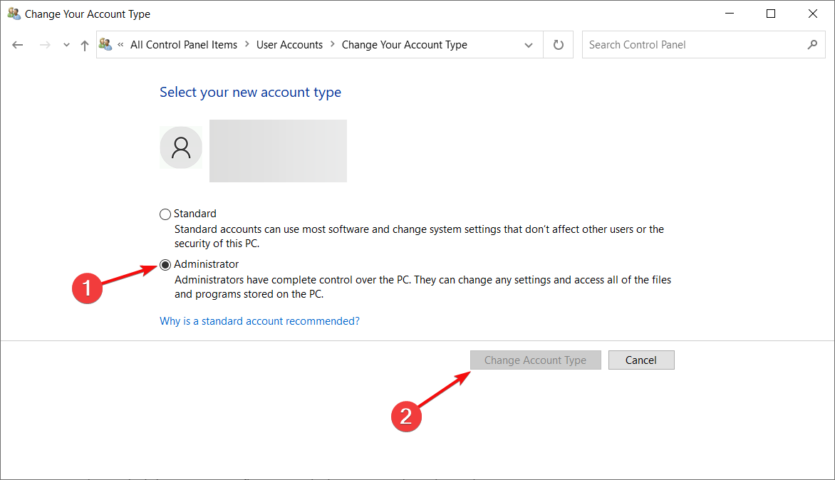The height and width of the screenshot is (480, 835).
Task: Go to User Accounts breadcrumb
Action: click(x=289, y=45)
